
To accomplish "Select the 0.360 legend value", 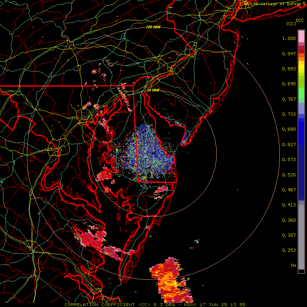I will (x=289, y=220).
